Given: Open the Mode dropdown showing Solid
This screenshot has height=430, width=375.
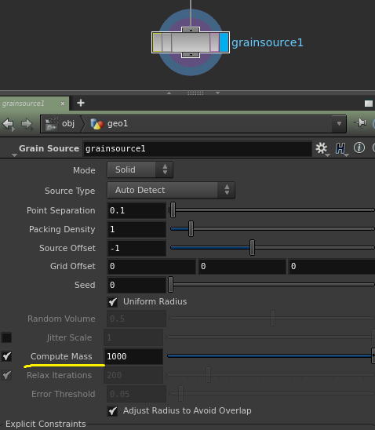Looking at the screenshot, I should coord(140,169).
